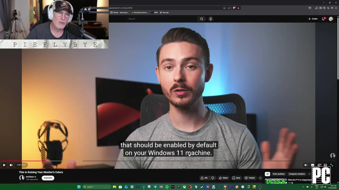Open the Brave Wallet icon
Screen dimensions: 339x190
(x=324, y=8)
